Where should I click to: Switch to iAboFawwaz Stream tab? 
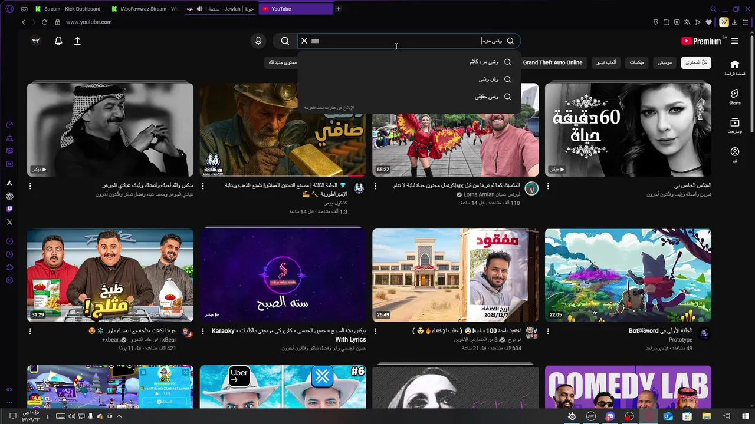pos(145,9)
